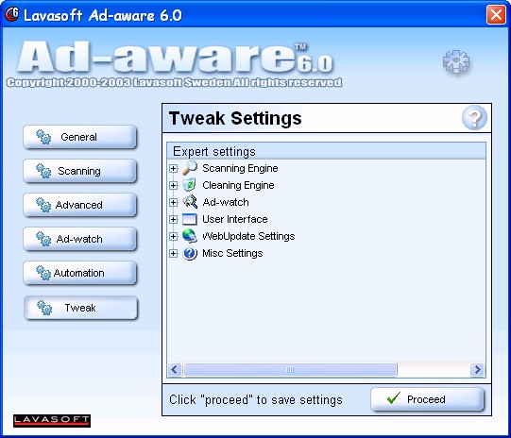Click the Cleaning Engine recycle bin icon
This screenshot has width=511, height=438.
[189, 185]
